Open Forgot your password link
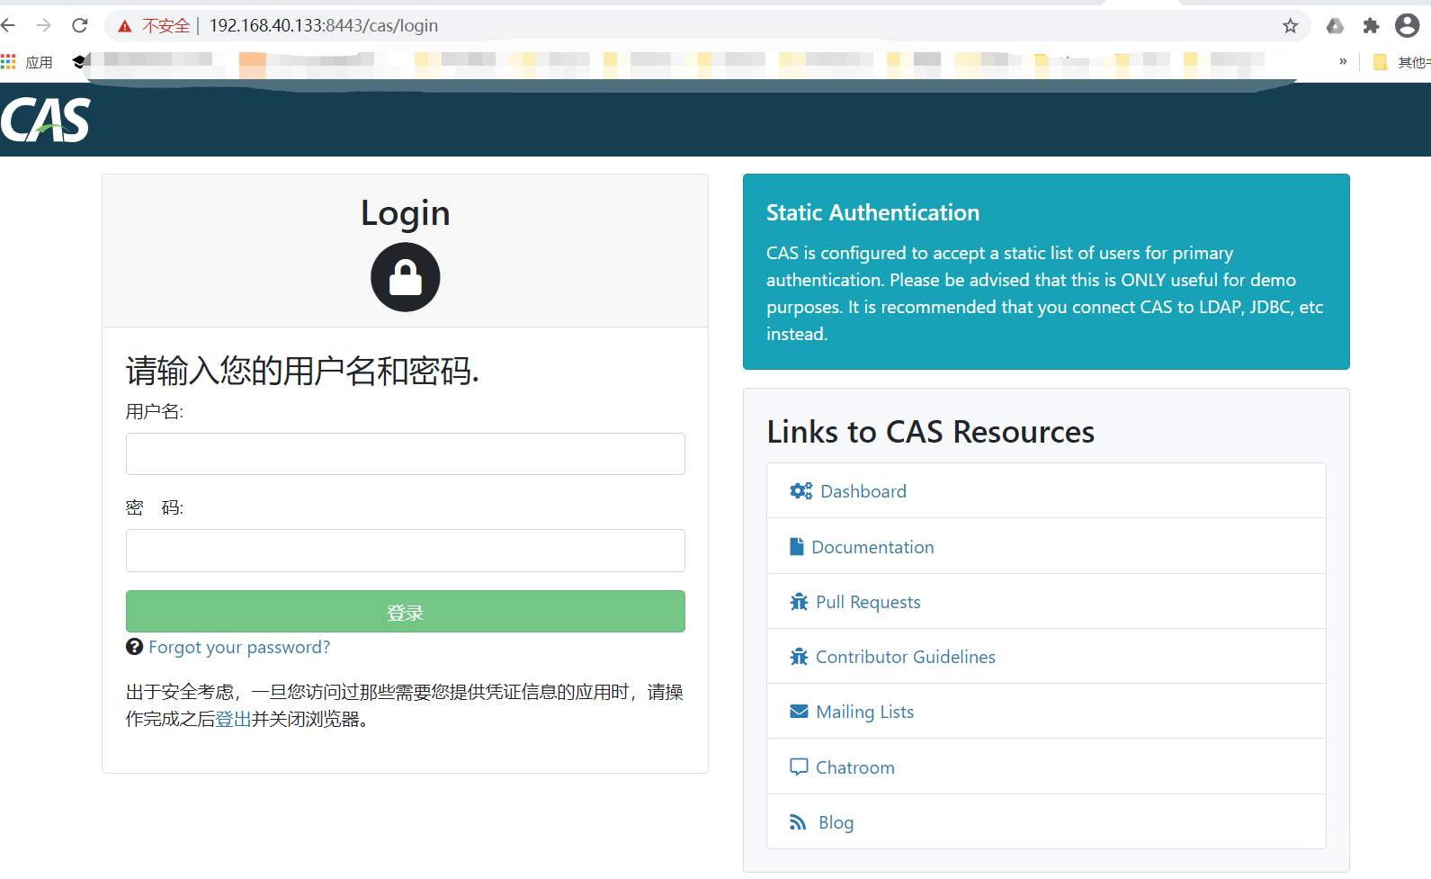The height and width of the screenshot is (879, 1431). click(x=239, y=647)
